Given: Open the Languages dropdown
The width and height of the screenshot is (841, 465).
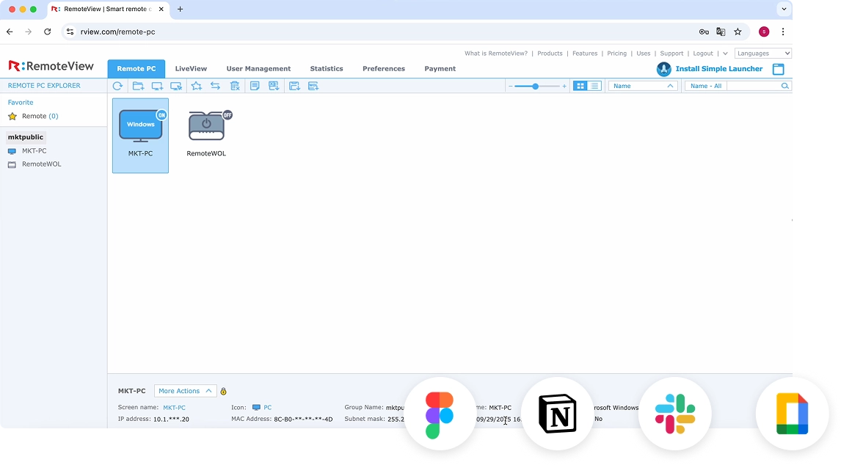Looking at the screenshot, I should coord(763,54).
